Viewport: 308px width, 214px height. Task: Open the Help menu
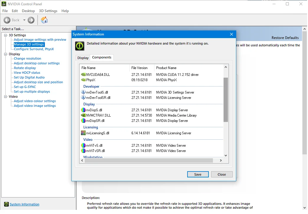tap(65, 11)
